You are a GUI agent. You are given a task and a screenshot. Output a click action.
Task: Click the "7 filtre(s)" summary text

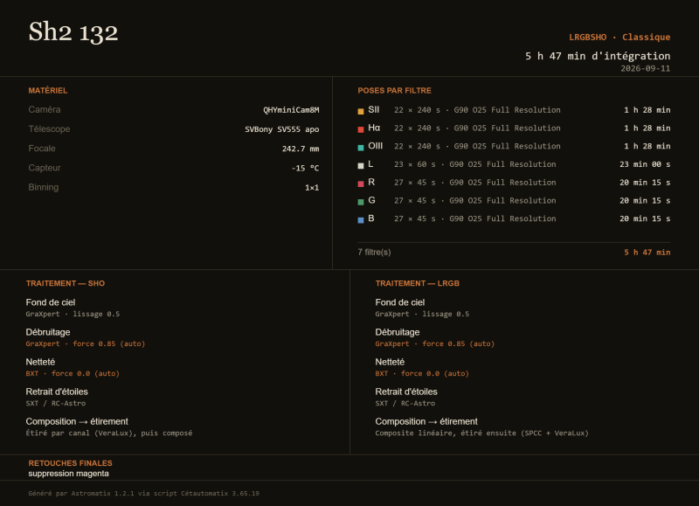pos(374,253)
